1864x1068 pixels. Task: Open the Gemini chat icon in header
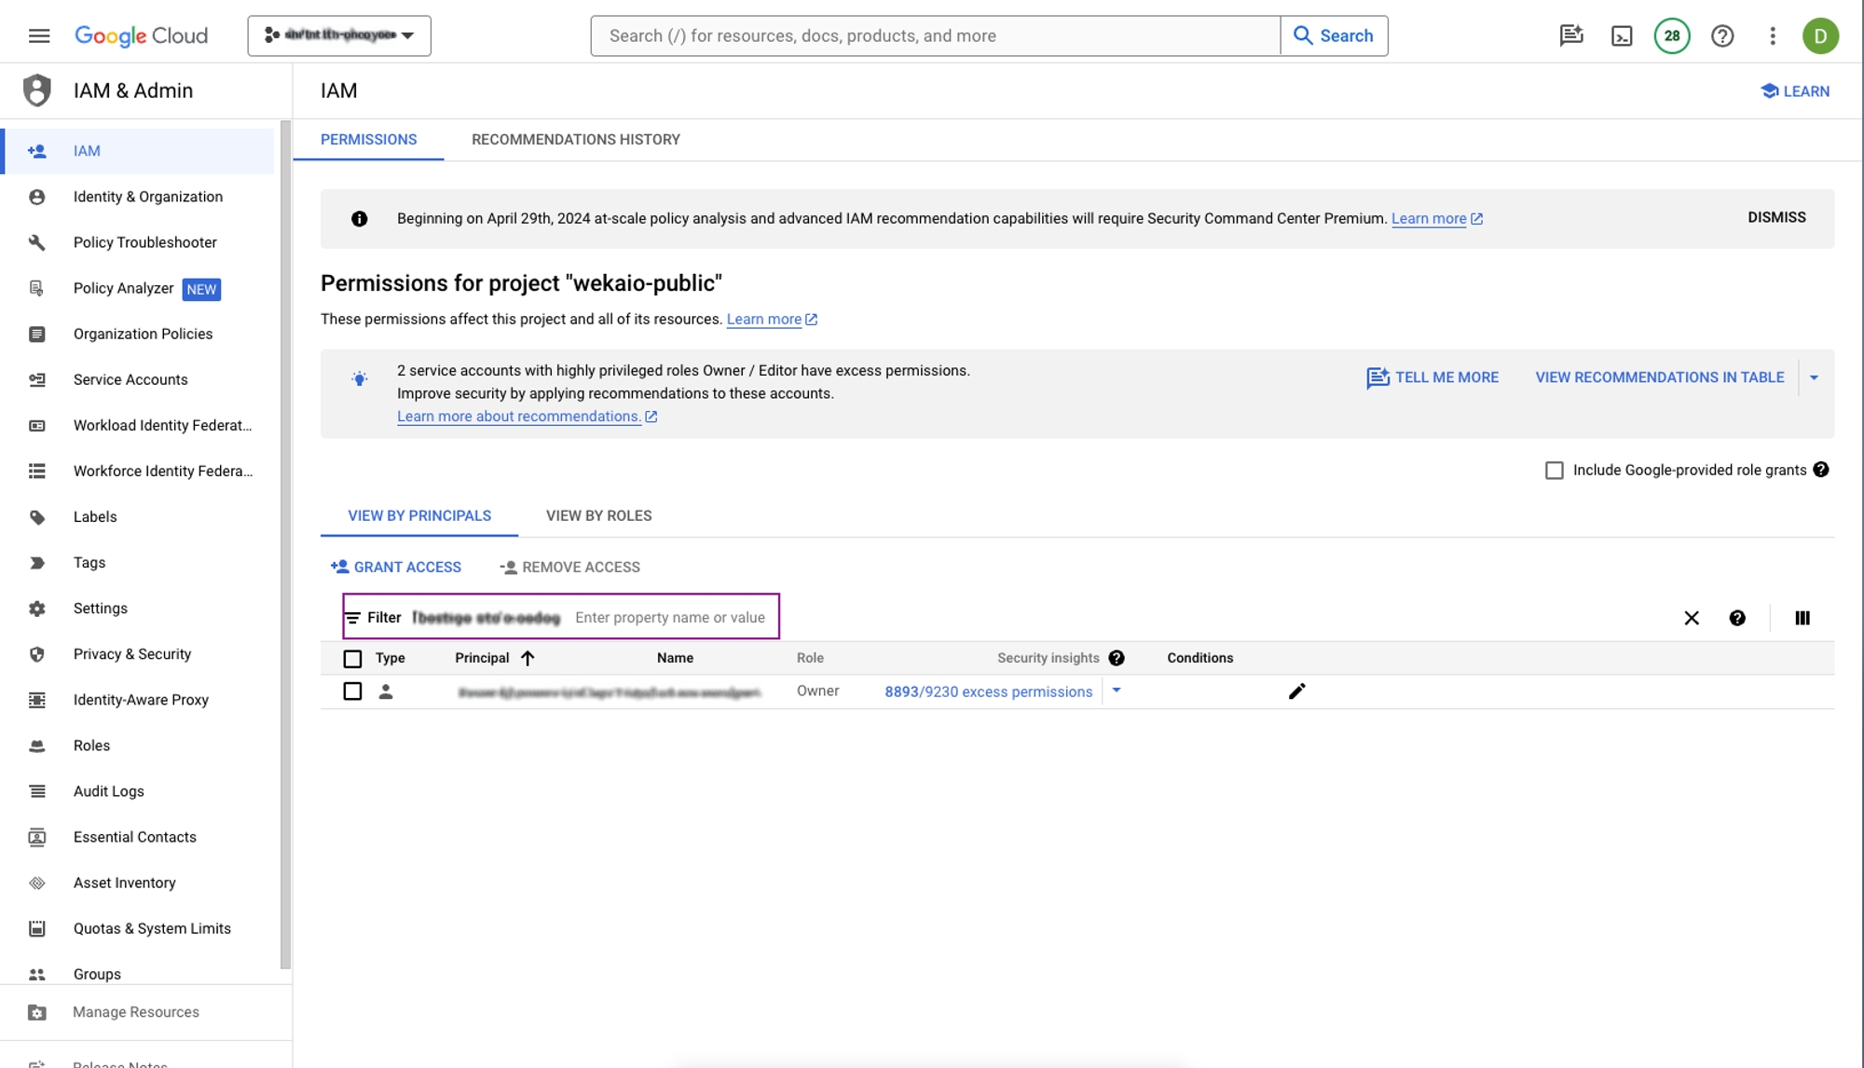[1571, 35]
